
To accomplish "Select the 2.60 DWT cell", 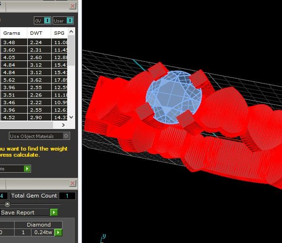I will [x=39, y=57].
